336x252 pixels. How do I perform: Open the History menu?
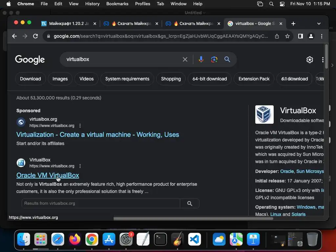click(92, 4)
